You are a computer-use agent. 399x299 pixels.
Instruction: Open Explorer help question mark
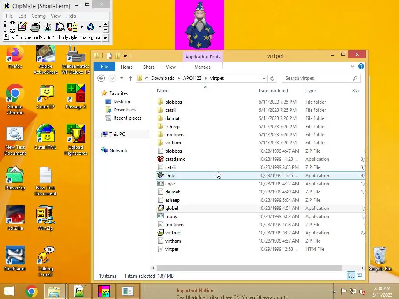361,66
